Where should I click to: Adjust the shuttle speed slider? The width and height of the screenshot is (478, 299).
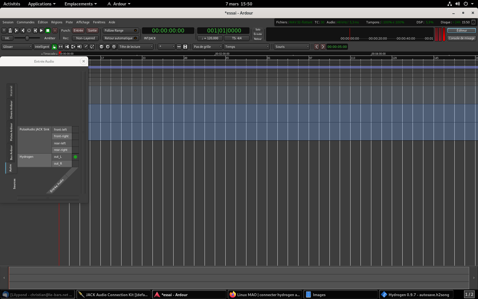point(27,38)
